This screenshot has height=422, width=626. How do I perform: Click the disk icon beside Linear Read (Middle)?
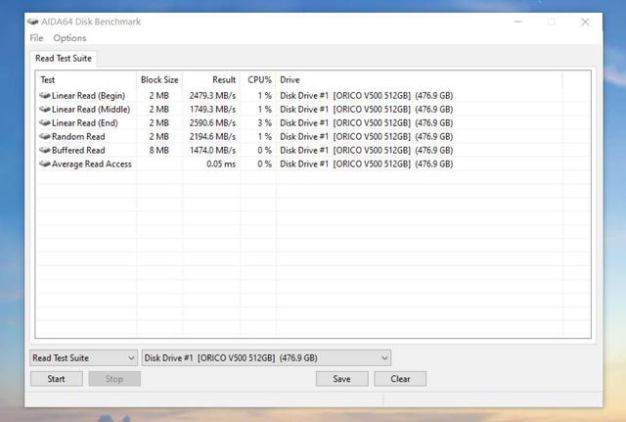45,109
